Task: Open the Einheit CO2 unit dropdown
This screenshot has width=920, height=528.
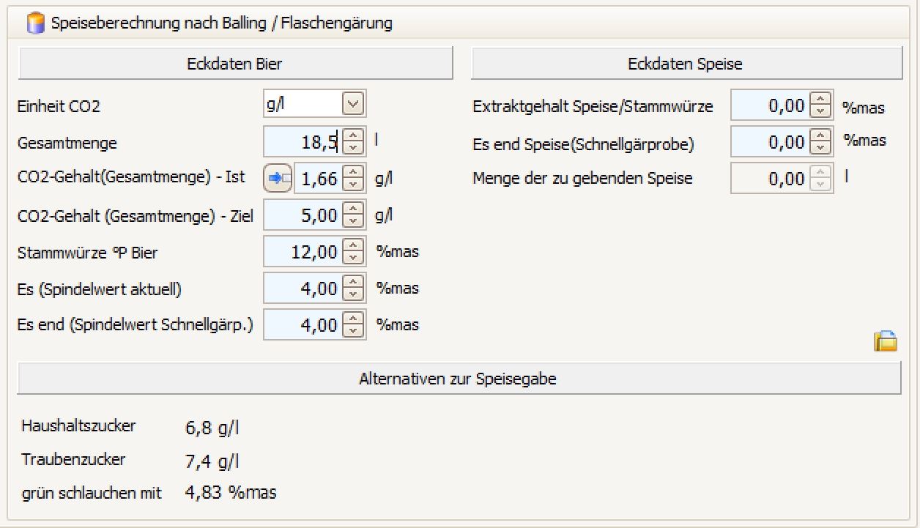Action: pyautogui.click(x=353, y=105)
